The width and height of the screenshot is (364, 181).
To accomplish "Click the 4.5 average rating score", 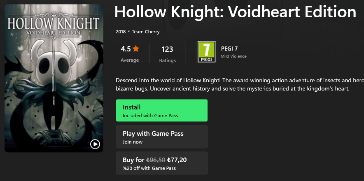I will click(126, 49).
